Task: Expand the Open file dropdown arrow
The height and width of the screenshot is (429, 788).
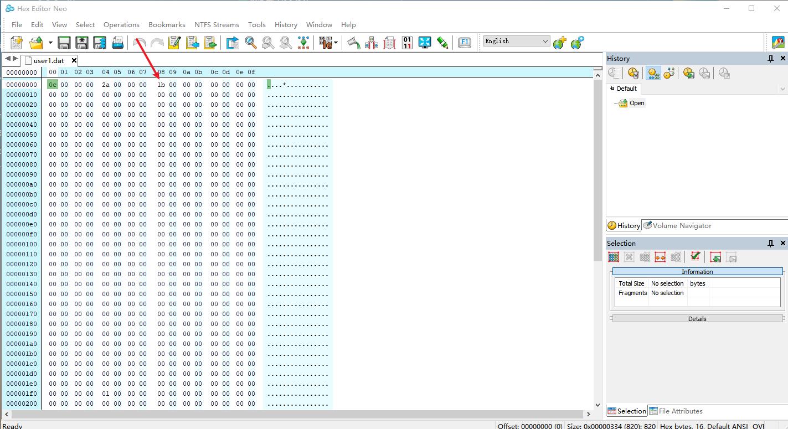Action: pyautogui.click(x=50, y=43)
